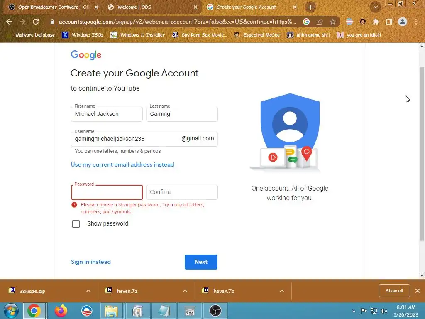Click the padlock site info icon

[x=52, y=22]
